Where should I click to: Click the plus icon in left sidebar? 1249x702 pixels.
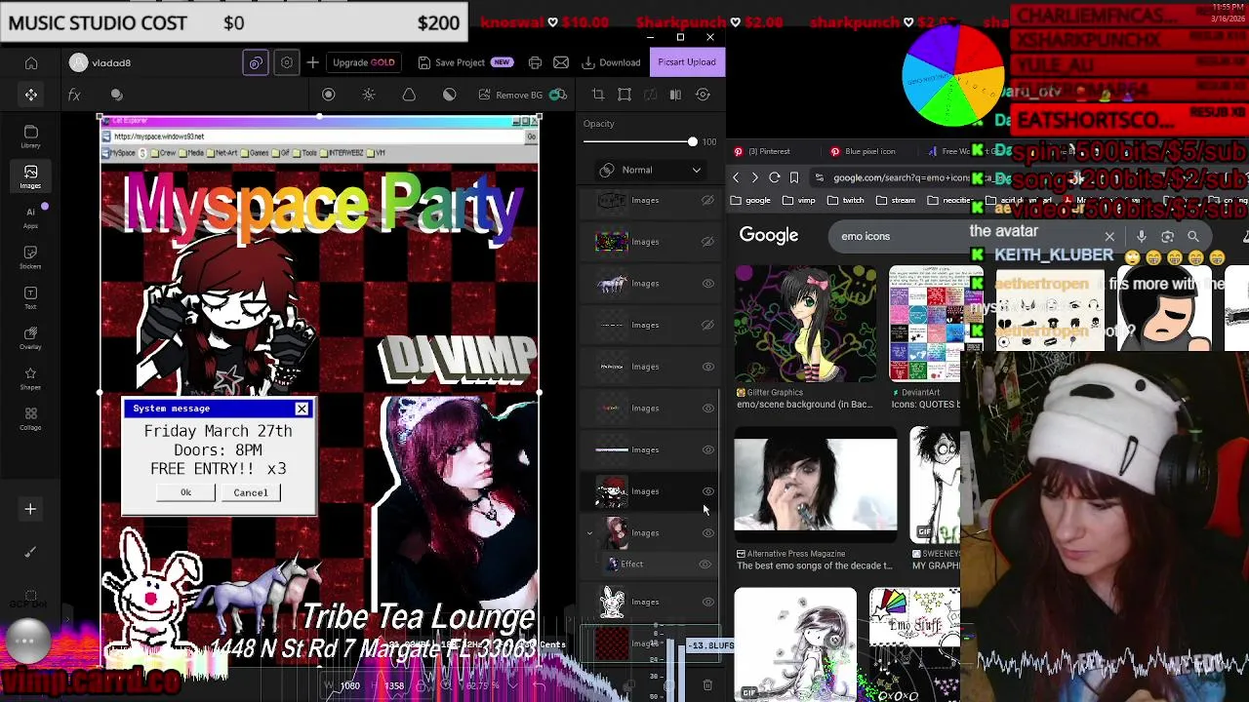tap(30, 509)
